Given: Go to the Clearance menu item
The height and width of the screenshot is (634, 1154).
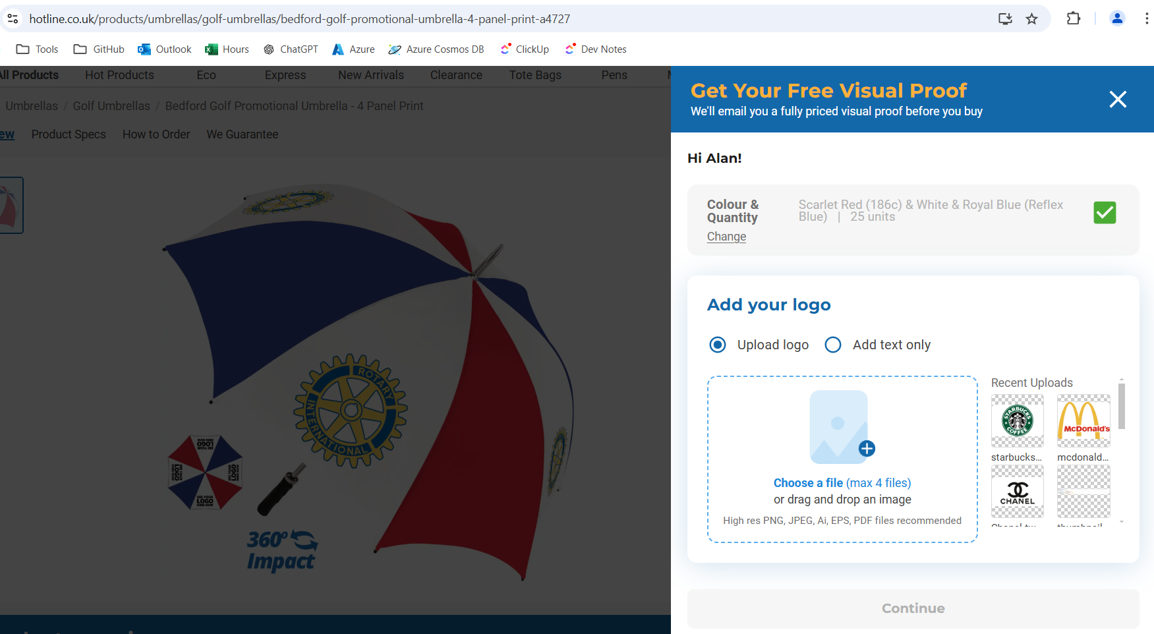Looking at the screenshot, I should 456,75.
